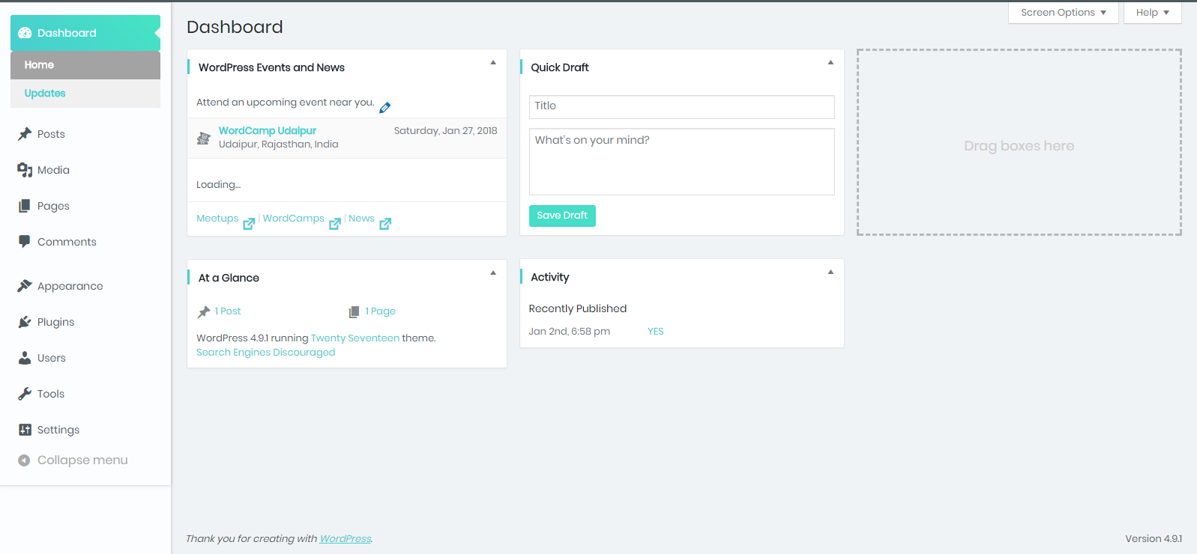1197x554 pixels.
Task: Click the Tools wrench icon
Action: click(25, 394)
